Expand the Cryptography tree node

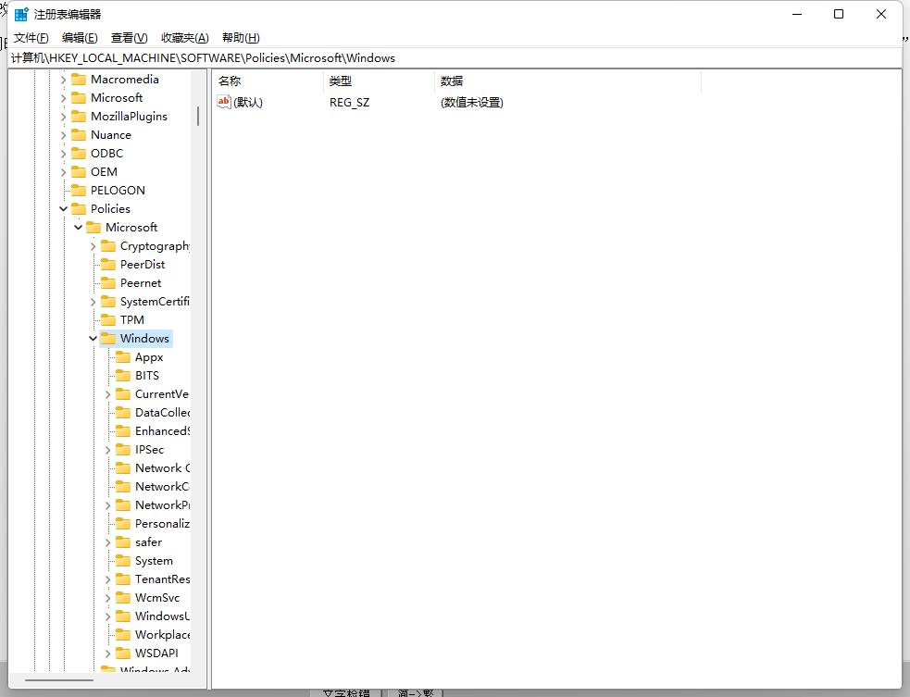coord(93,245)
